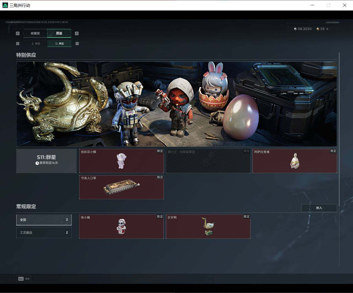
Task: Click the rabbit figurine icon in 阿萨拉兔俑 card
Action: coord(295,161)
